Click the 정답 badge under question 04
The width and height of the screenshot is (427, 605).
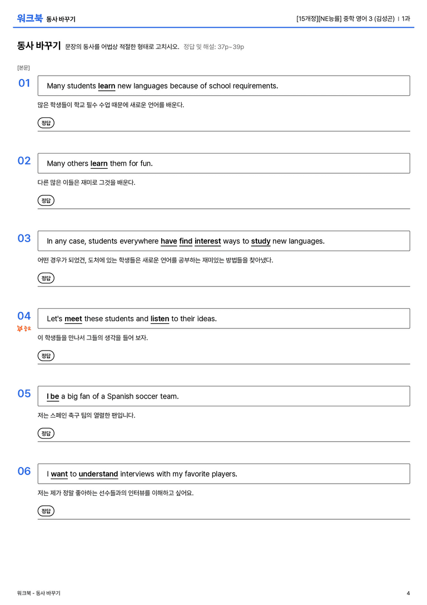(x=46, y=355)
